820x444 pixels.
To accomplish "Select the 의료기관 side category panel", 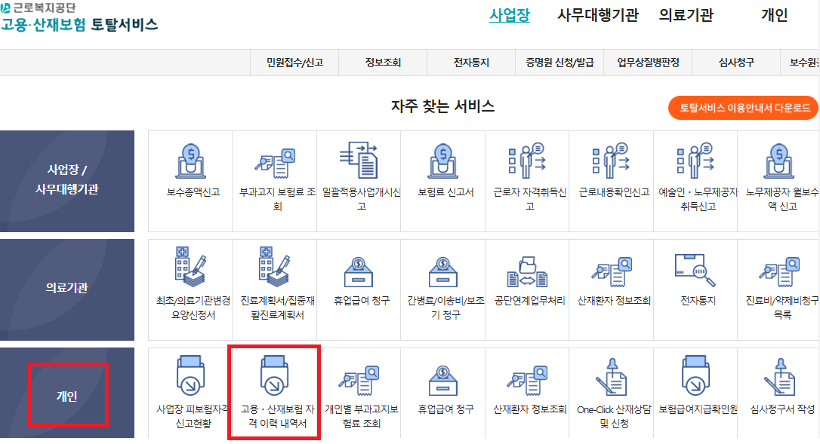I will tap(67, 289).
